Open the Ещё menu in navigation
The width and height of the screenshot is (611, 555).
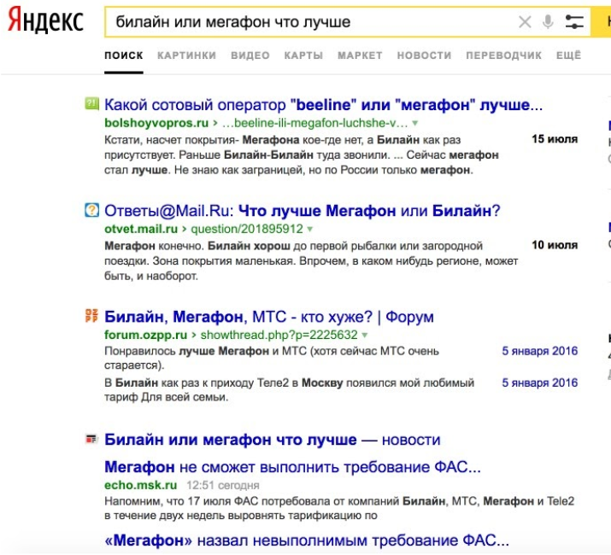[x=568, y=55]
